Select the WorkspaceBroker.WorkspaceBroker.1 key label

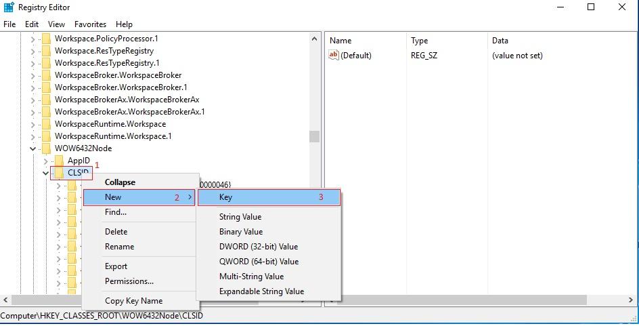(x=121, y=87)
